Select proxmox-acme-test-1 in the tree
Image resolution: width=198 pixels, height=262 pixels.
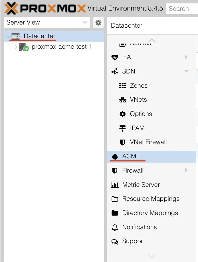(62, 47)
